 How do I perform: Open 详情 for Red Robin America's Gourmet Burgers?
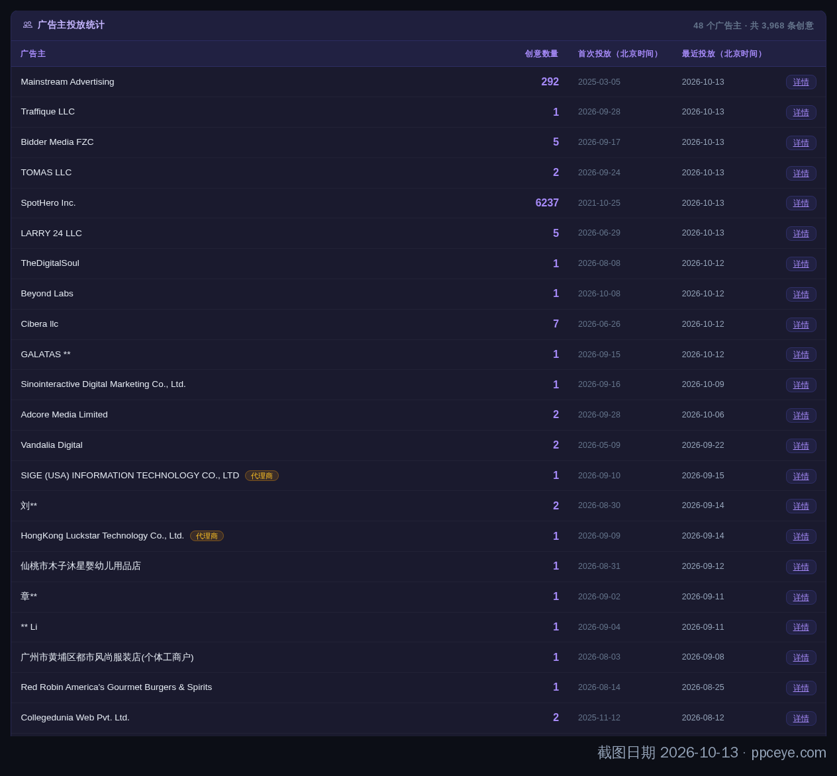coord(801,688)
